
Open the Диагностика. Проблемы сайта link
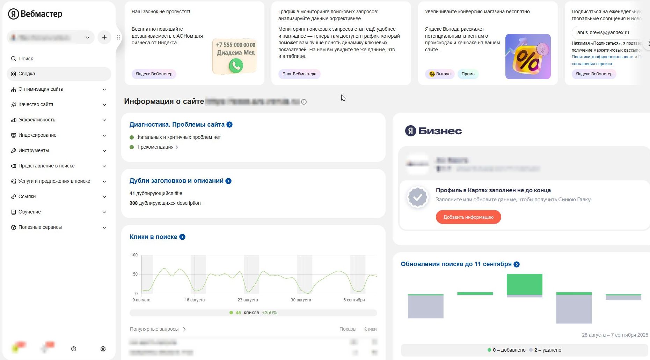click(x=177, y=125)
